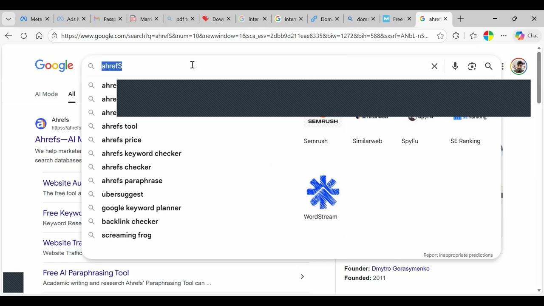This screenshot has height=306, width=544.
Task: Open the Website Au sitelink
Action: tap(62, 183)
